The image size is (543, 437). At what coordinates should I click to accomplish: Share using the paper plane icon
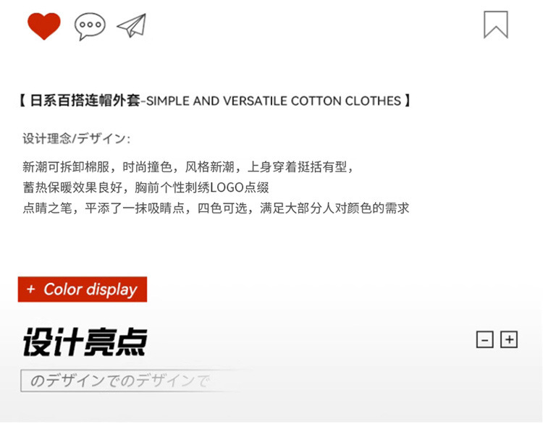(x=132, y=25)
